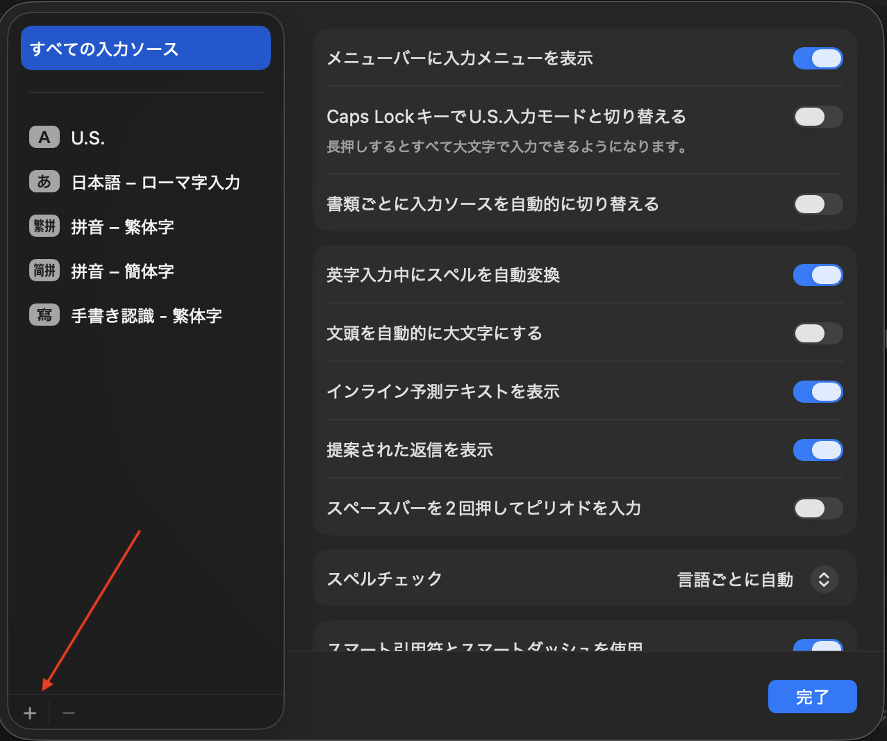Disable 英字入力中にスペルを自動変換 toggle
The width and height of the screenshot is (887, 741).
[818, 275]
